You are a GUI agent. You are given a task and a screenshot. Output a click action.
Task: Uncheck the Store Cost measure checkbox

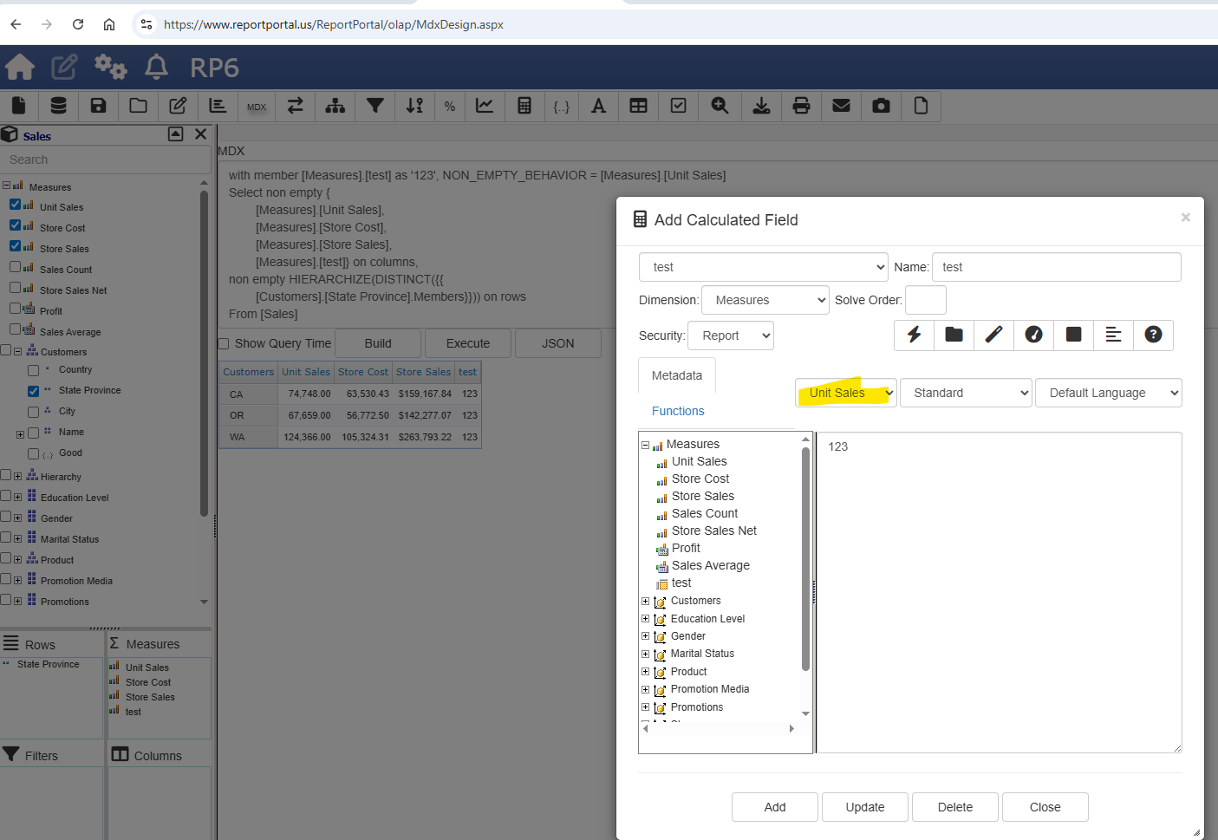pos(16,225)
